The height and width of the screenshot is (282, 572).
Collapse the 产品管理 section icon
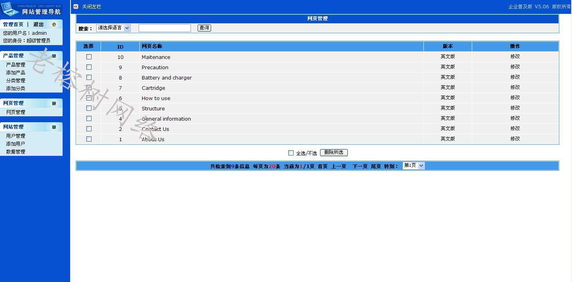coord(54,56)
